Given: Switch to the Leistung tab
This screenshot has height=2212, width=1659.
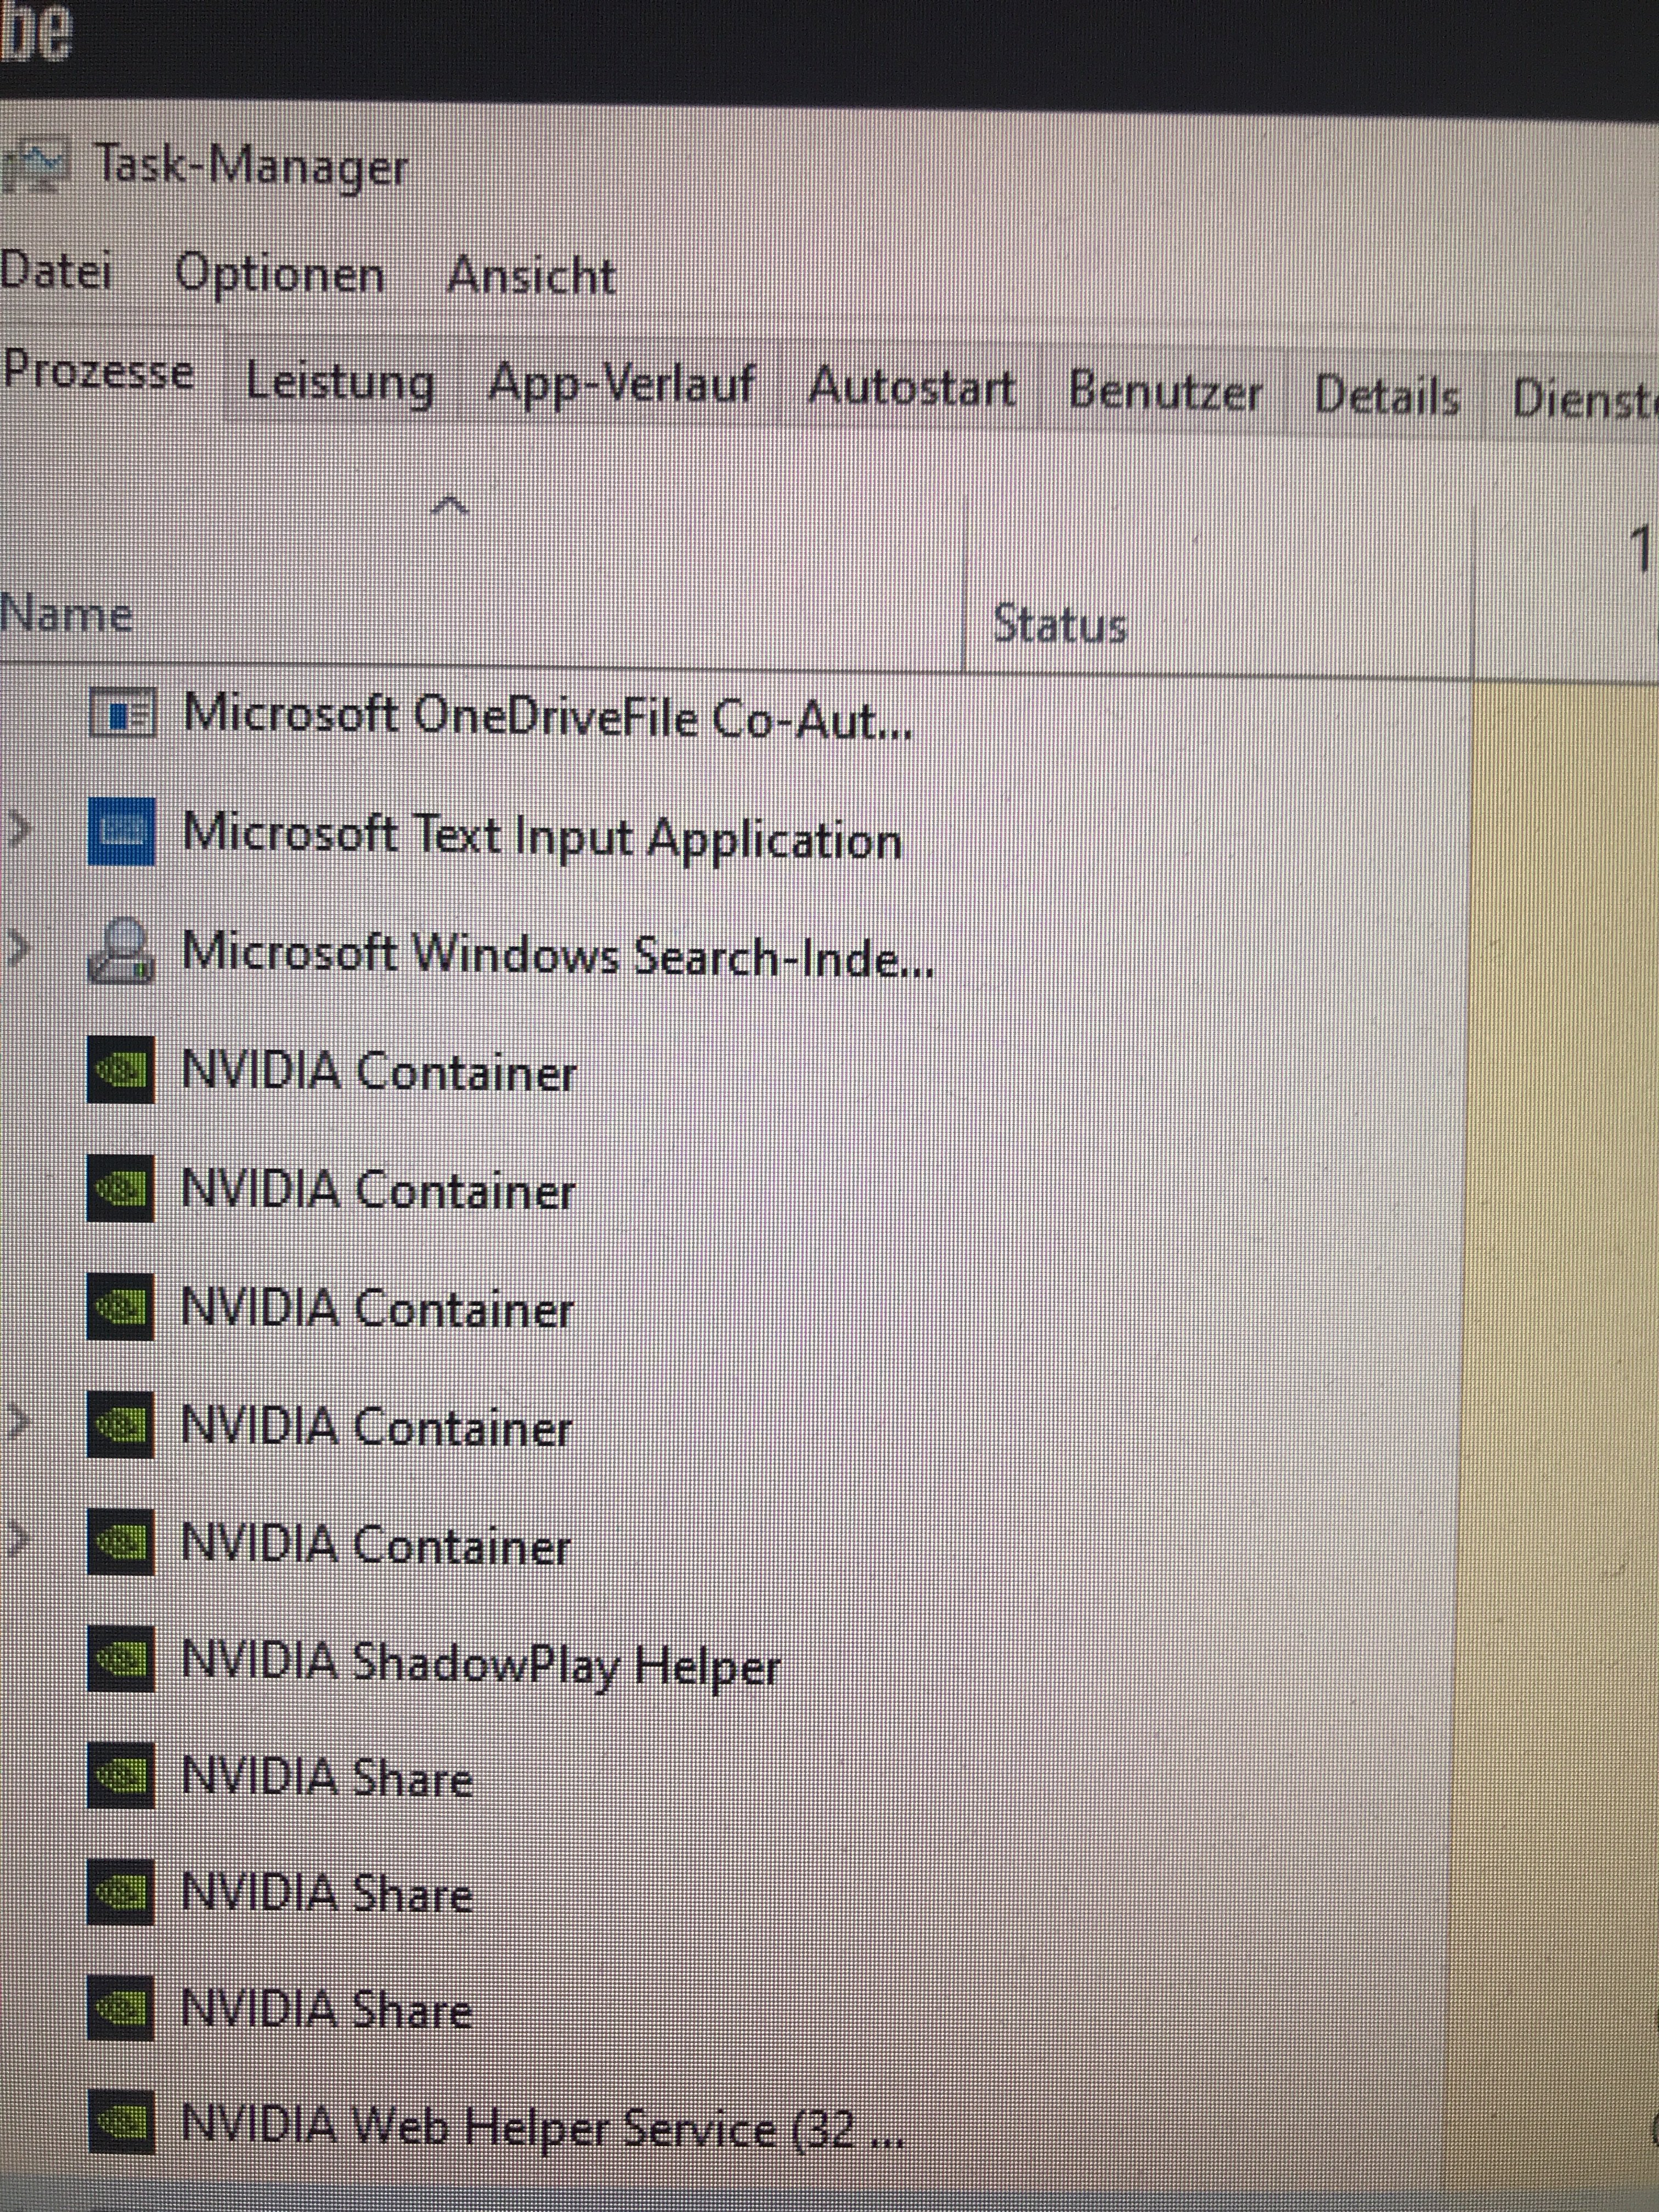Looking at the screenshot, I should [x=340, y=383].
